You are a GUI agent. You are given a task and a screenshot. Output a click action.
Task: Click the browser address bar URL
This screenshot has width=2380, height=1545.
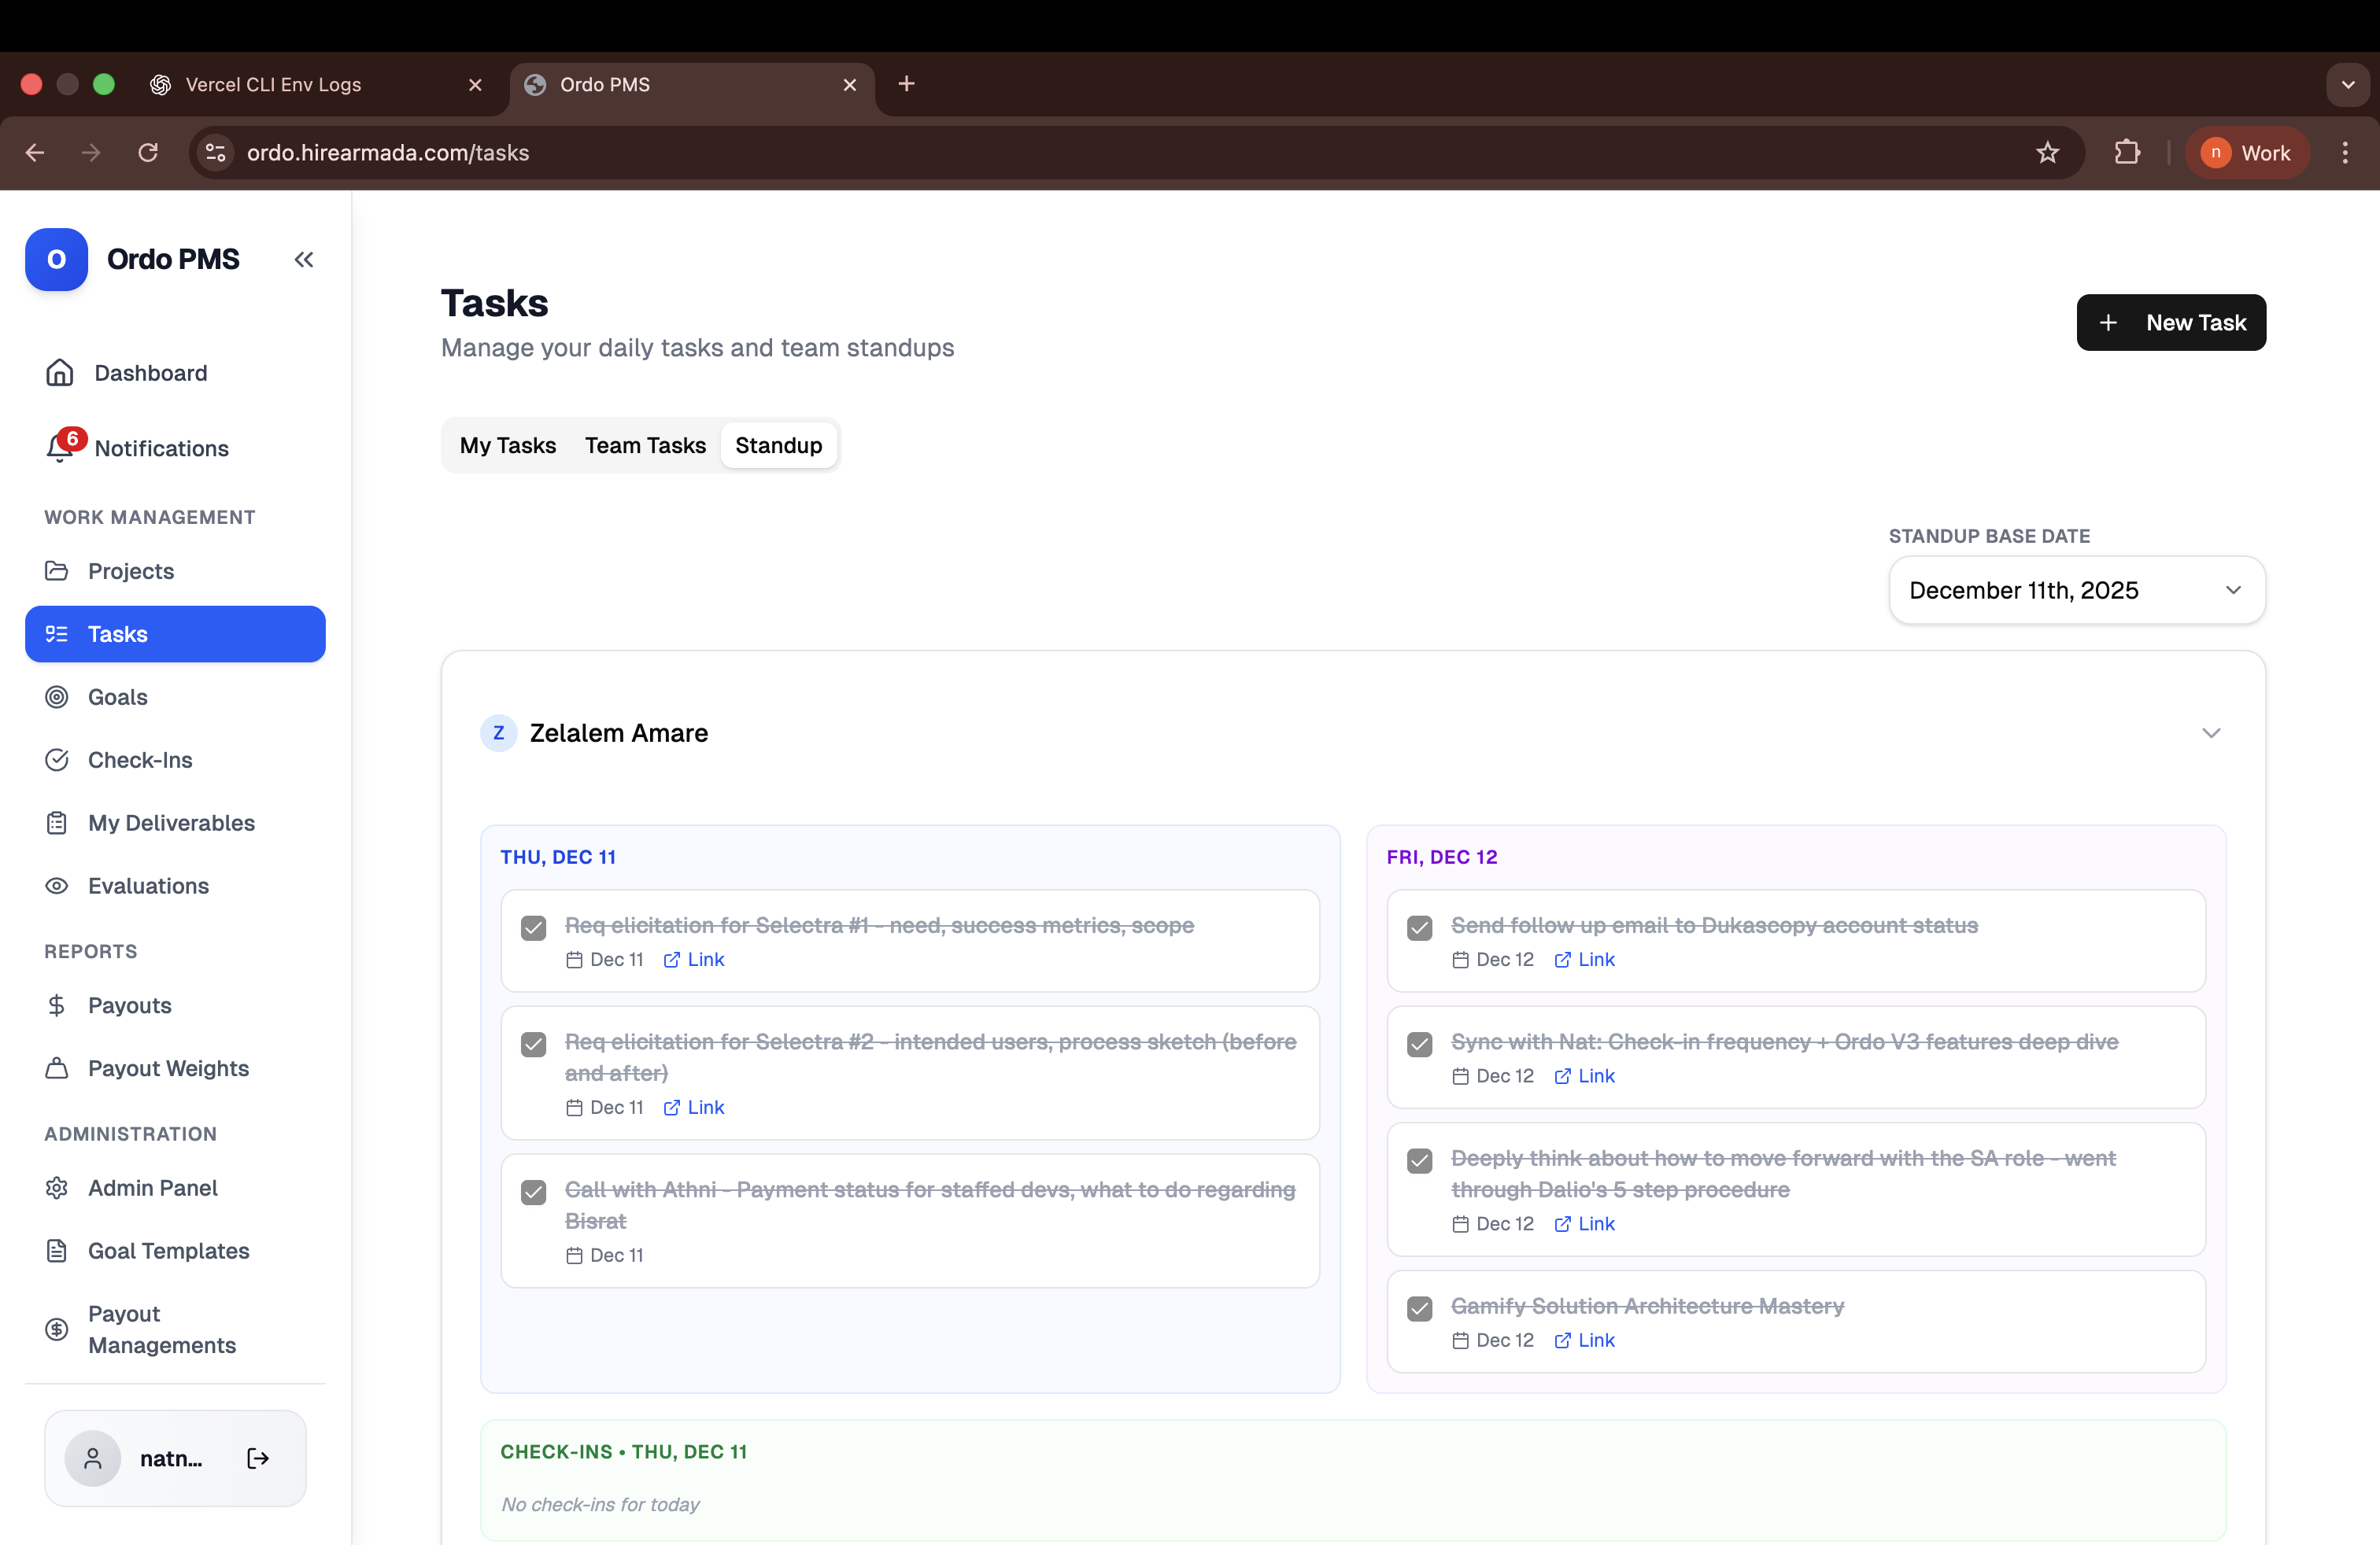pyautogui.click(x=388, y=153)
